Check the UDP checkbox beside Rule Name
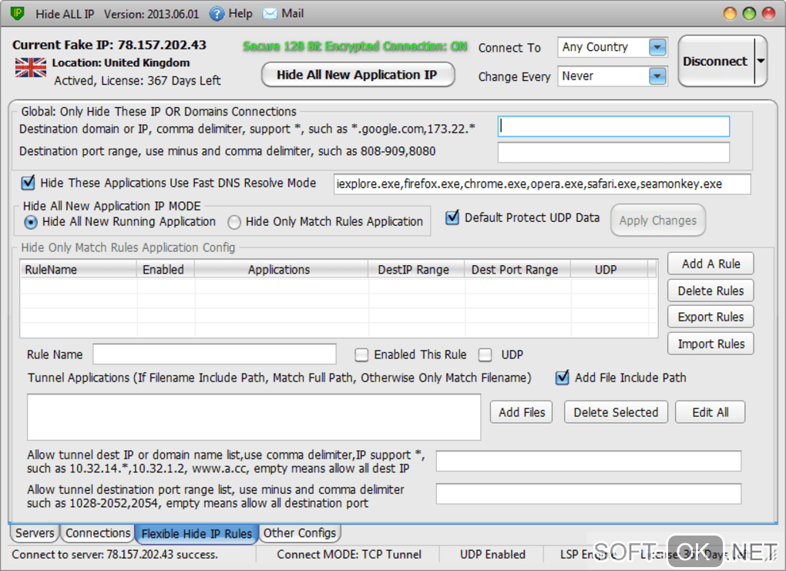This screenshot has height=571, width=786. point(485,355)
